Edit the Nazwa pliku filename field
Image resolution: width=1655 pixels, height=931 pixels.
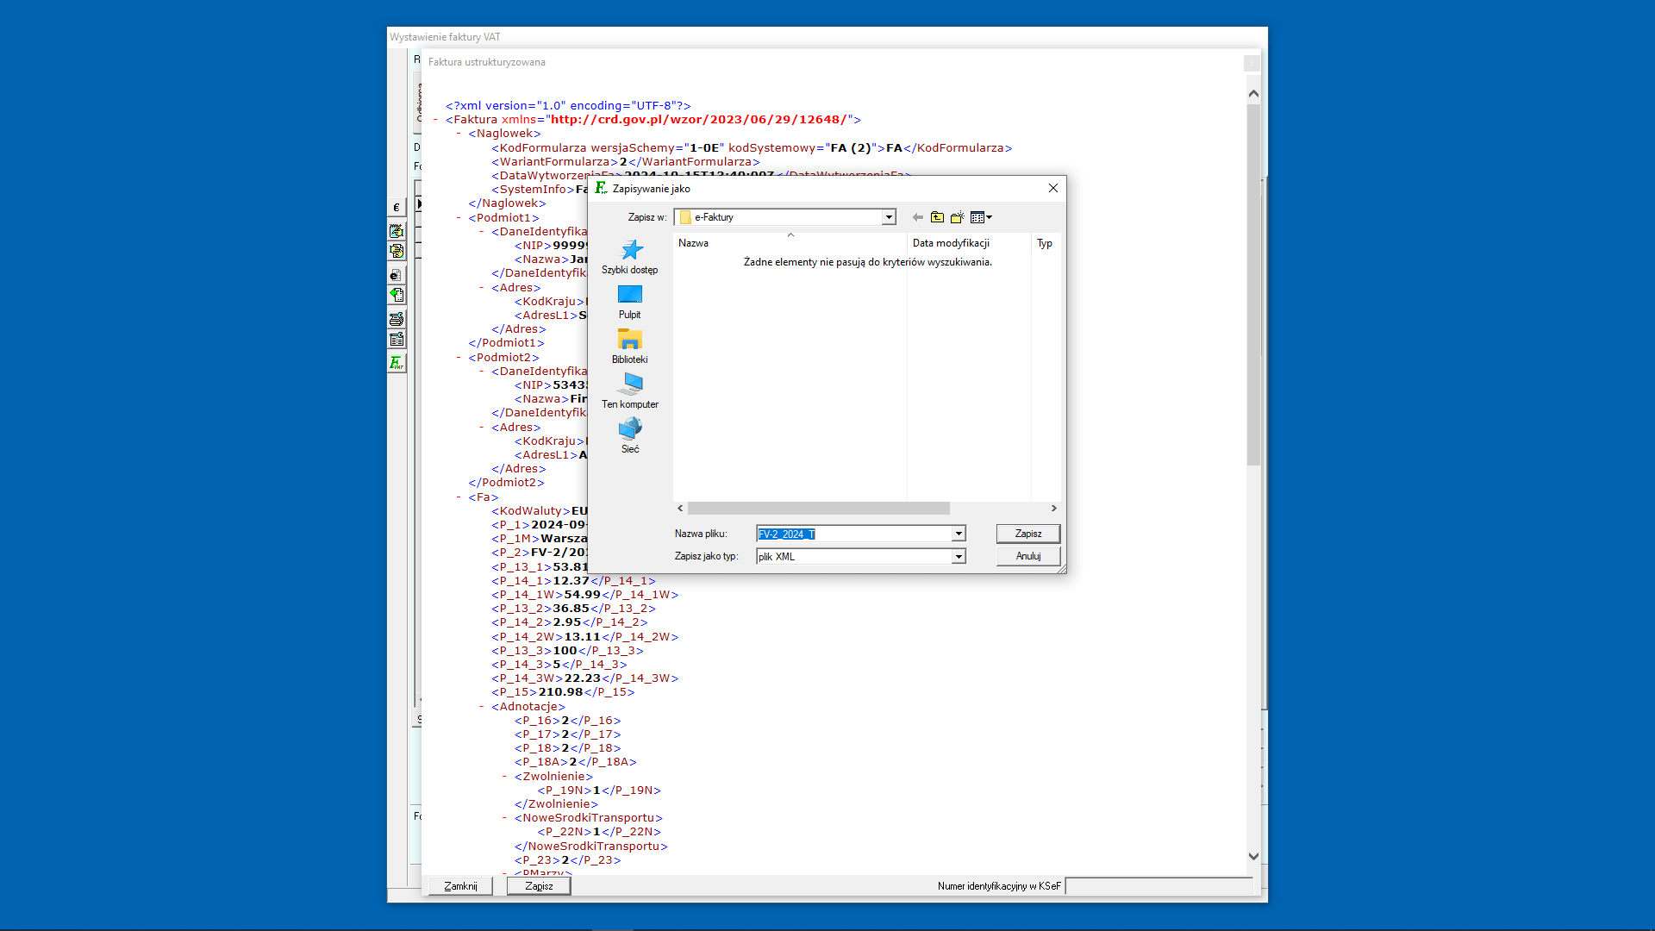pyautogui.click(x=849, y=534)
